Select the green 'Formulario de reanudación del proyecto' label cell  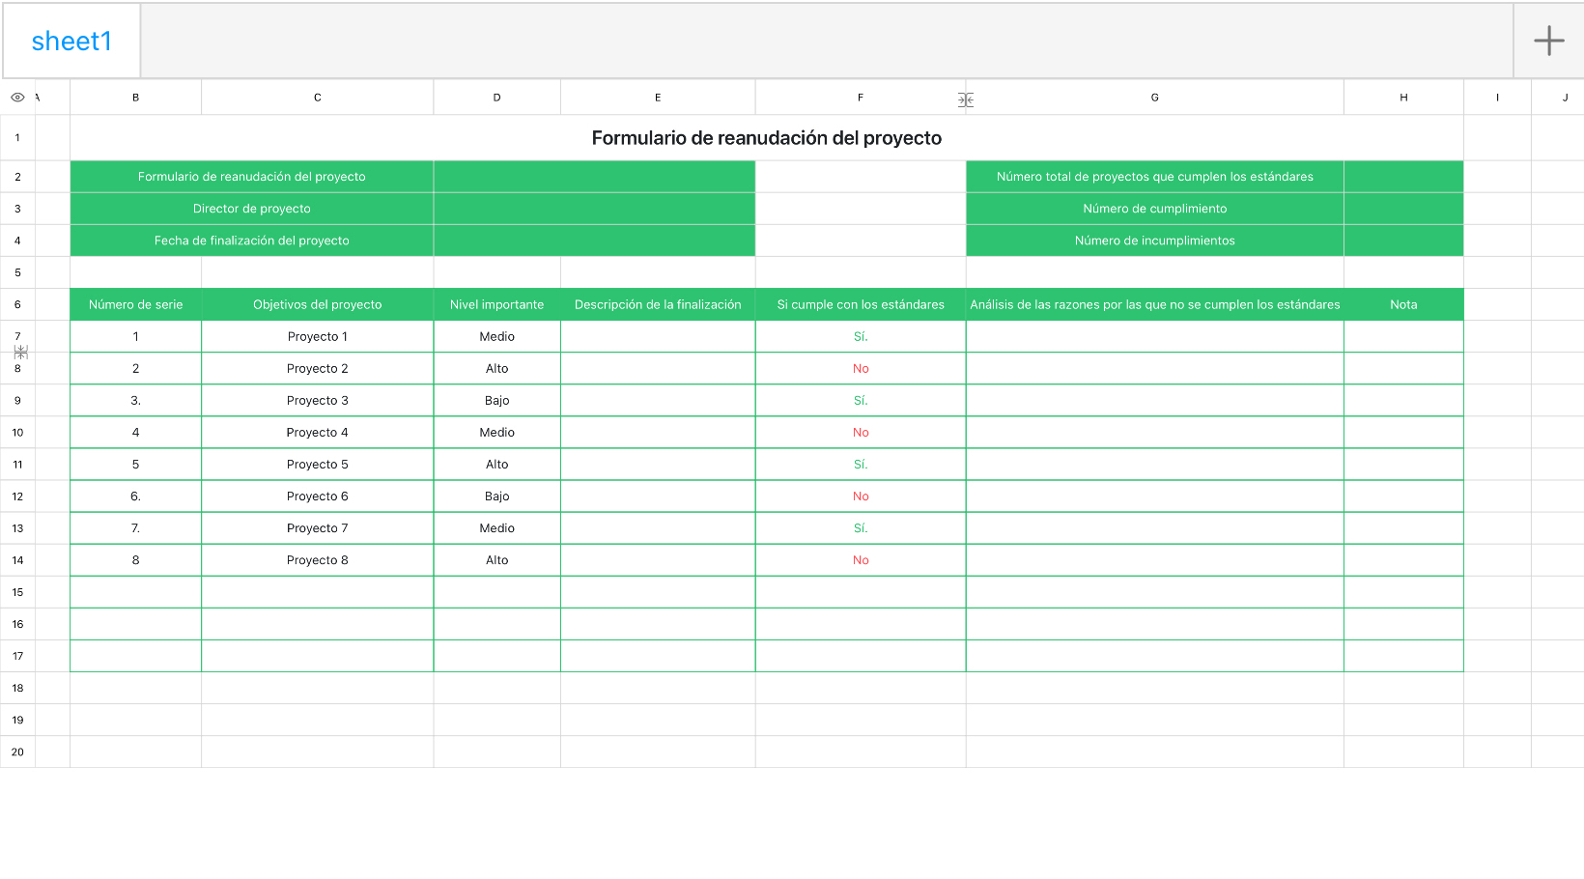coord(252,177)
